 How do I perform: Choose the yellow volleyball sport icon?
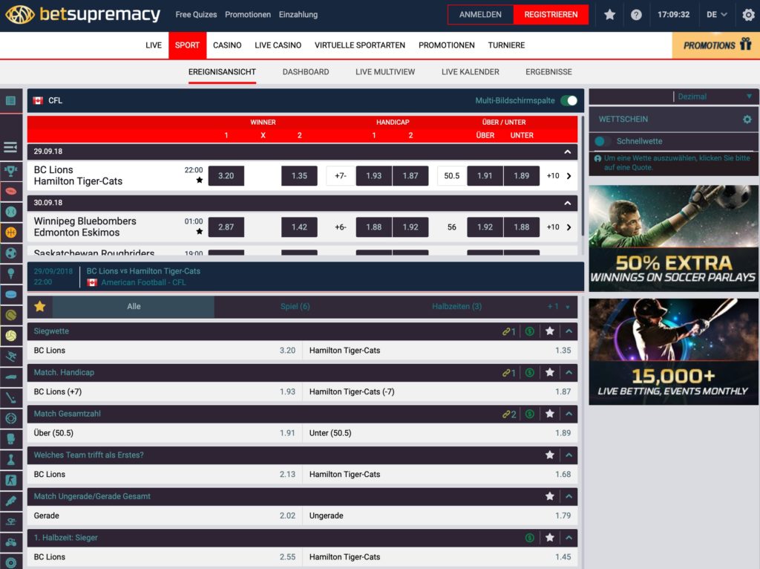10,336
